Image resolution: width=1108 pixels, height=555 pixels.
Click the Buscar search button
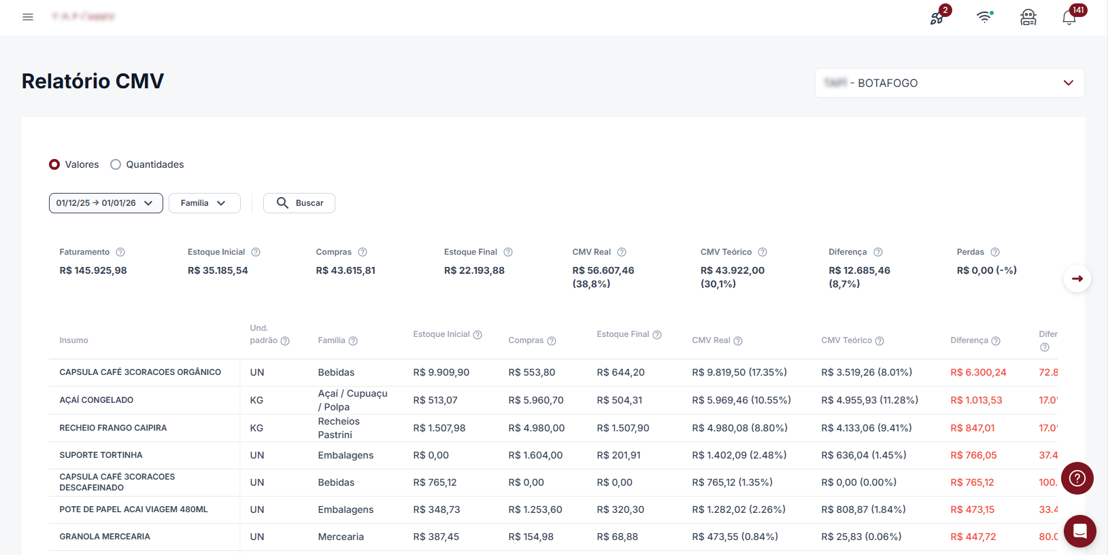coord(299,203)
